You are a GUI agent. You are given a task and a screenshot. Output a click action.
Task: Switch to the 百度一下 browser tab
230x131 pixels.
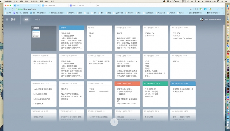(x=82, y=5)
